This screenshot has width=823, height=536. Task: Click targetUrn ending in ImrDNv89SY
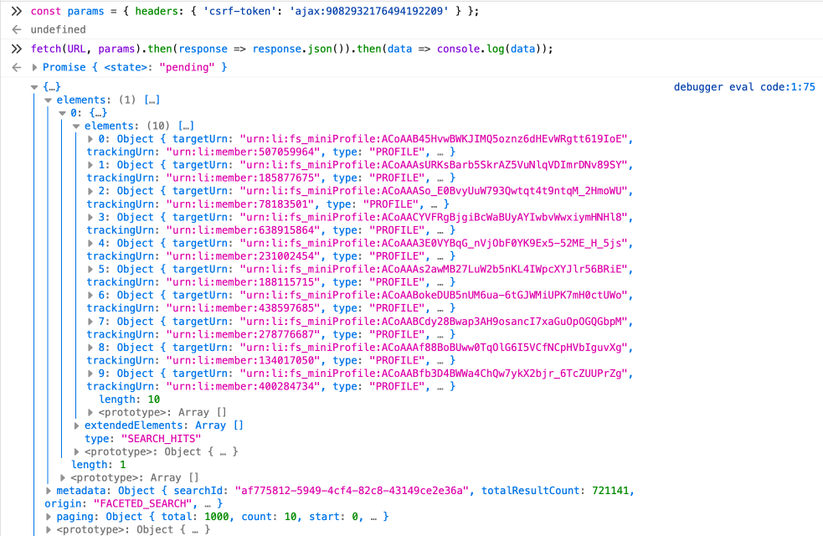[x=434, y=165]
